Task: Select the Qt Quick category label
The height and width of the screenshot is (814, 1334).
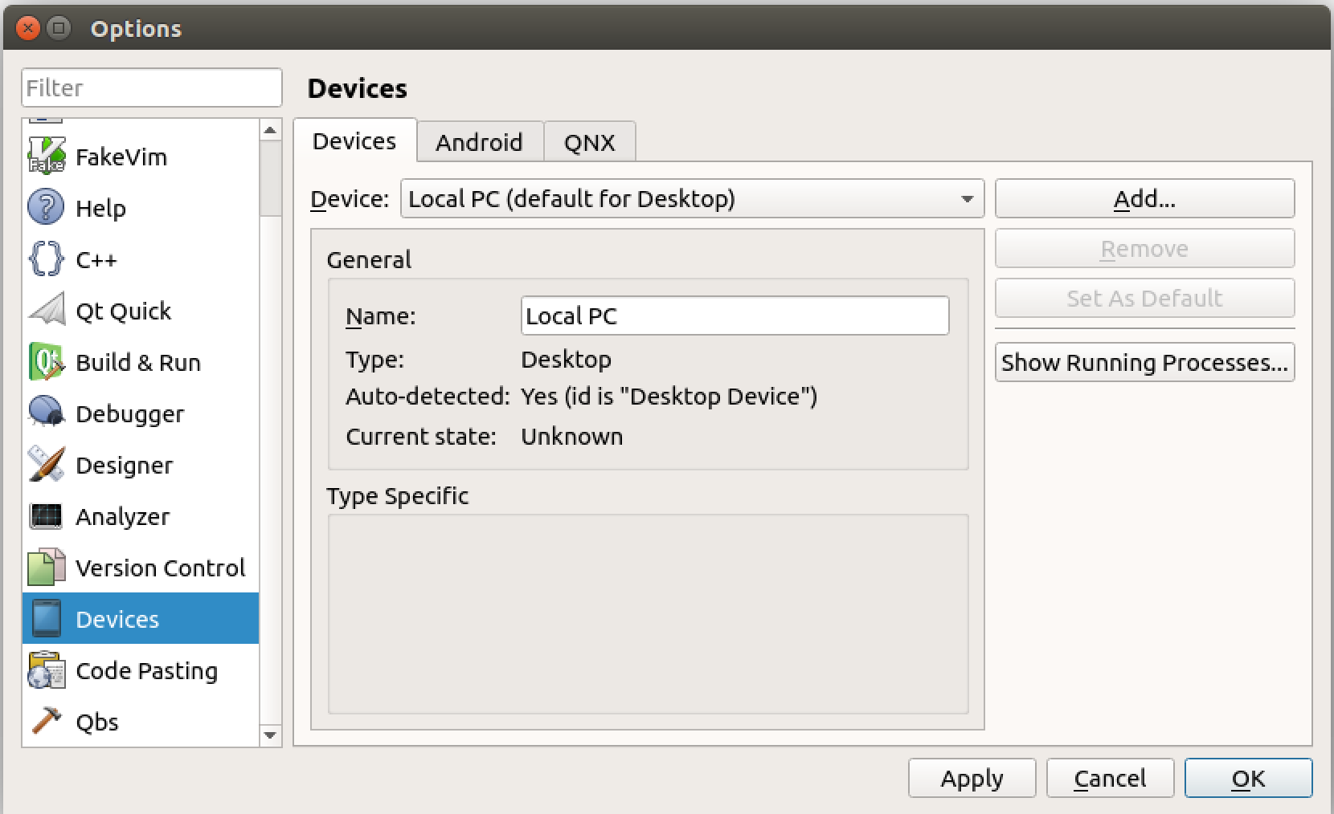Action: pyautogui.click(x=124, y=311)
